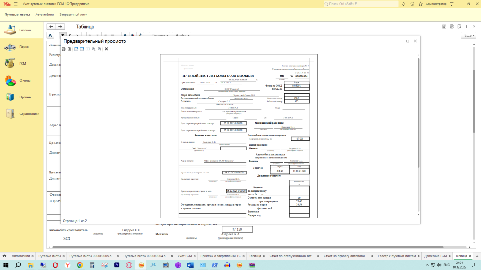Close the Учет ГСМ tab
Screen dimensions: 481x270
coord(194,256)
